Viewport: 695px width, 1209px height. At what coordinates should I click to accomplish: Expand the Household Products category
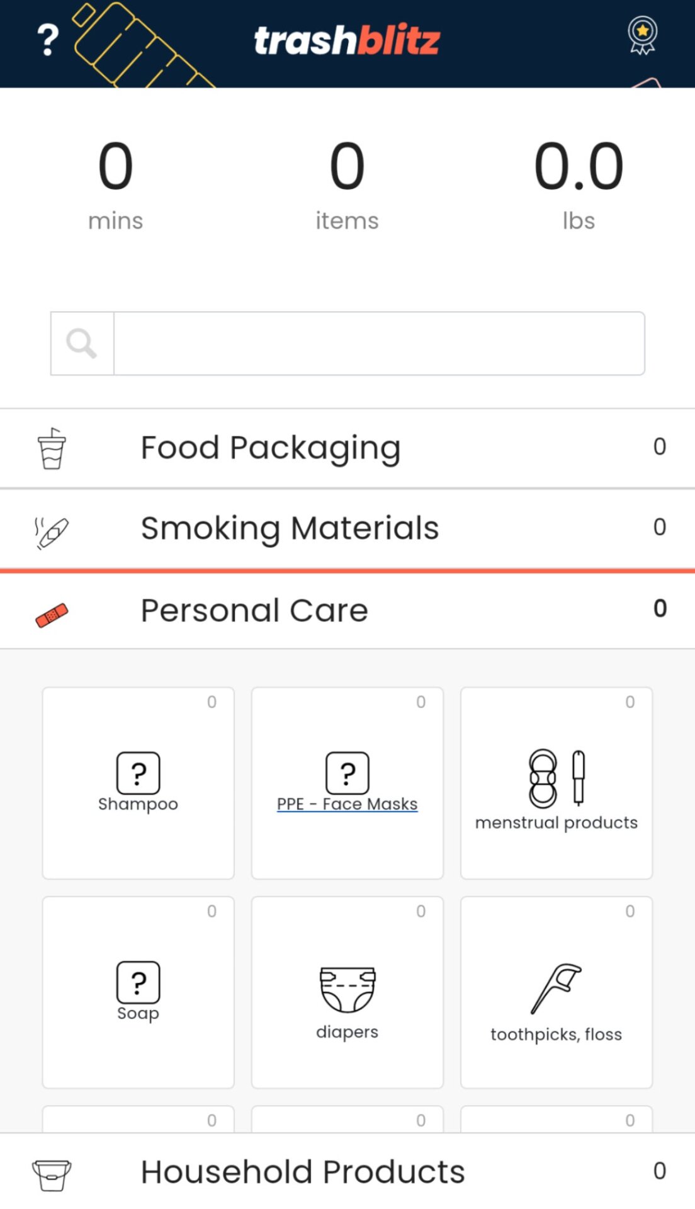[302, 1172]
